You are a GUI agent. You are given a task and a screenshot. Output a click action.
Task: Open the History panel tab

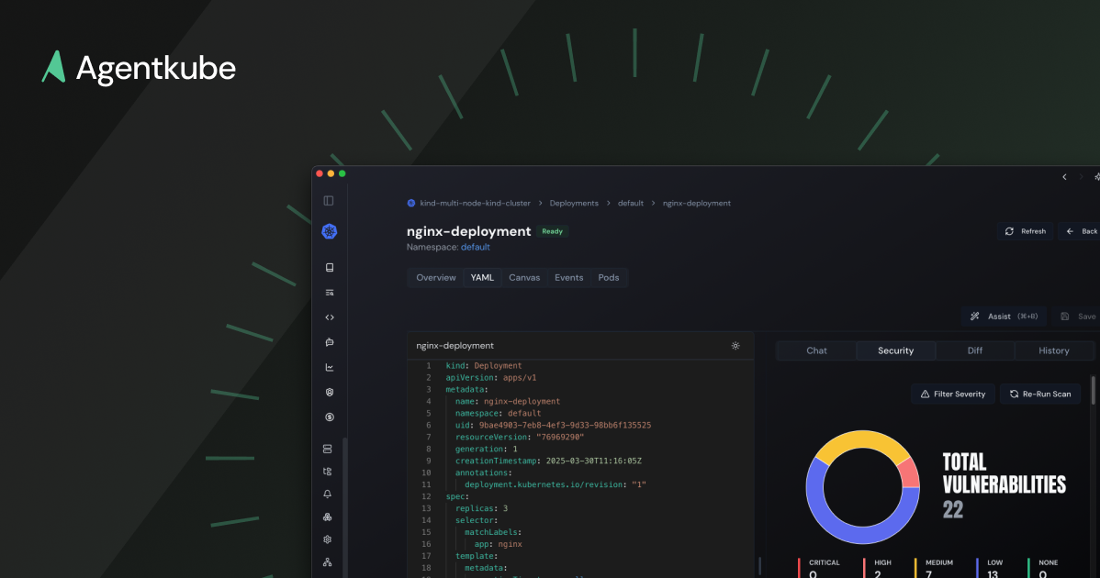tap(1054, 350)
